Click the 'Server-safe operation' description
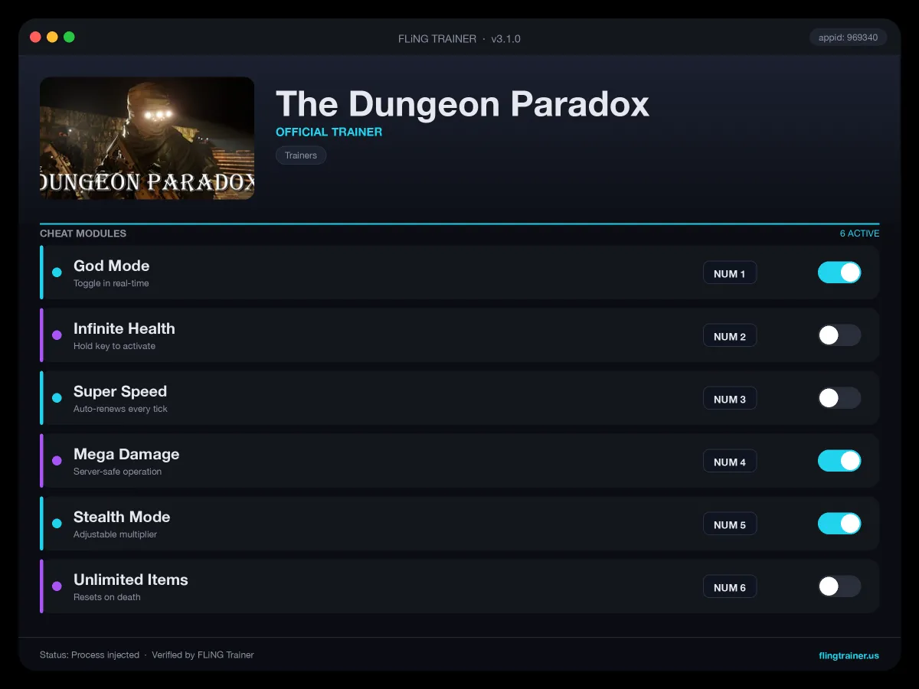The width and height of the screenshot is (919, 689). tap(117, 472)
